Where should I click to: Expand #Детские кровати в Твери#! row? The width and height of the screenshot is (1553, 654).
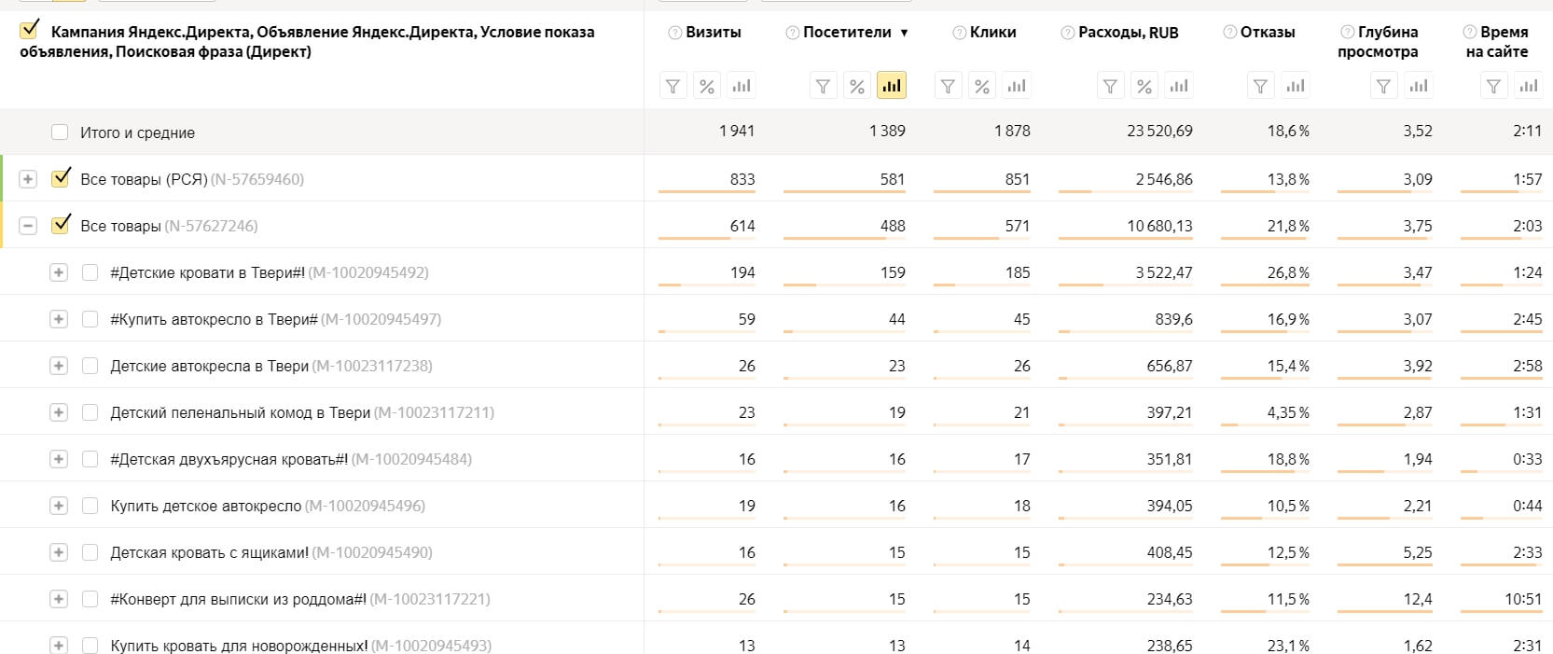coord(58,272)
